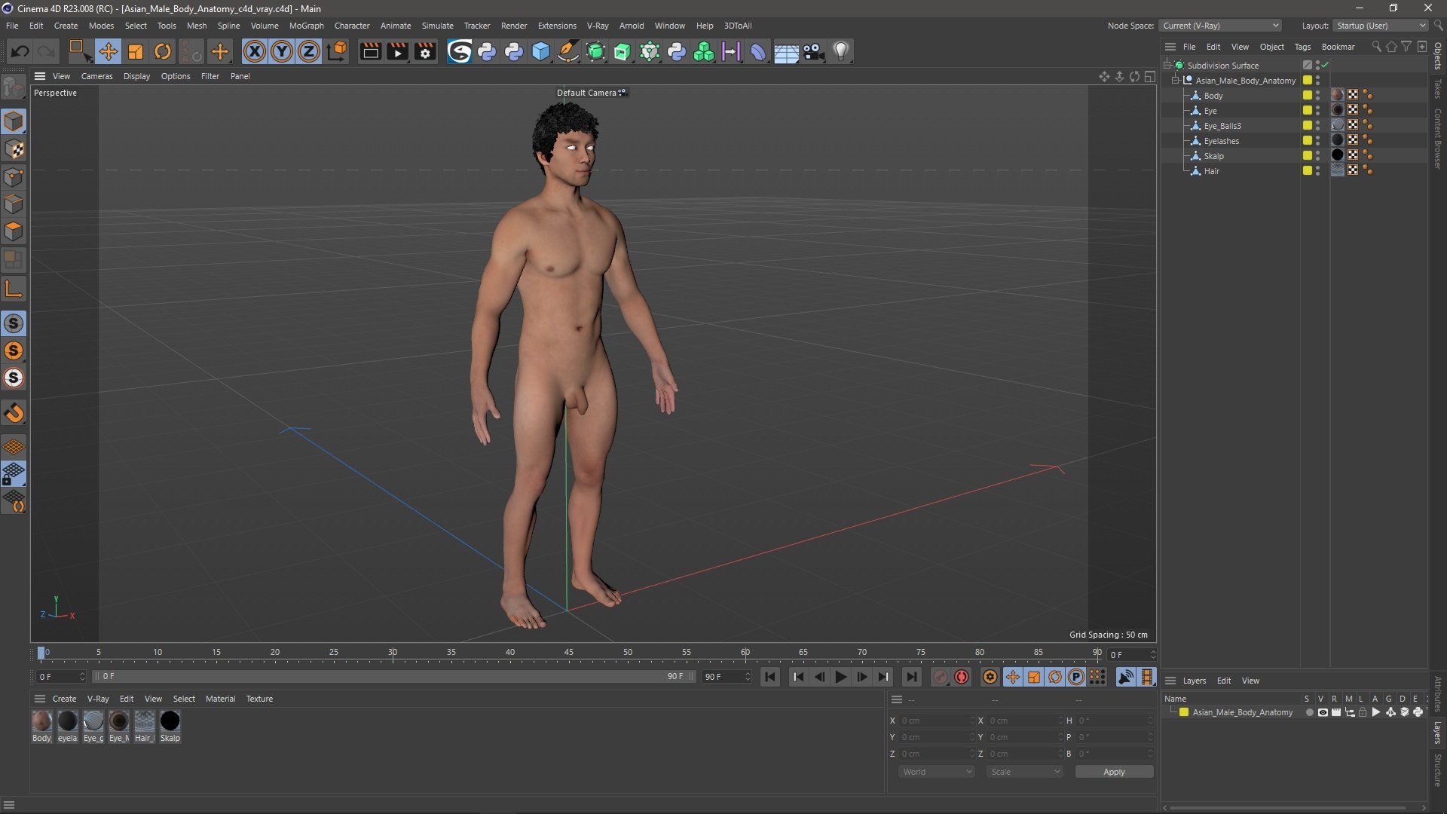1447x814 pixels.
Task: Click Object manager search icon
Action: (x=1376, y=47)
